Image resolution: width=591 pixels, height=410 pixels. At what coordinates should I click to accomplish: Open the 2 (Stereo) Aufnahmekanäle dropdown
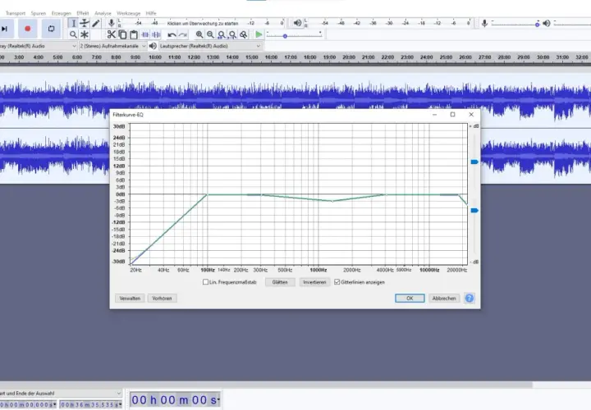point(112,46)
